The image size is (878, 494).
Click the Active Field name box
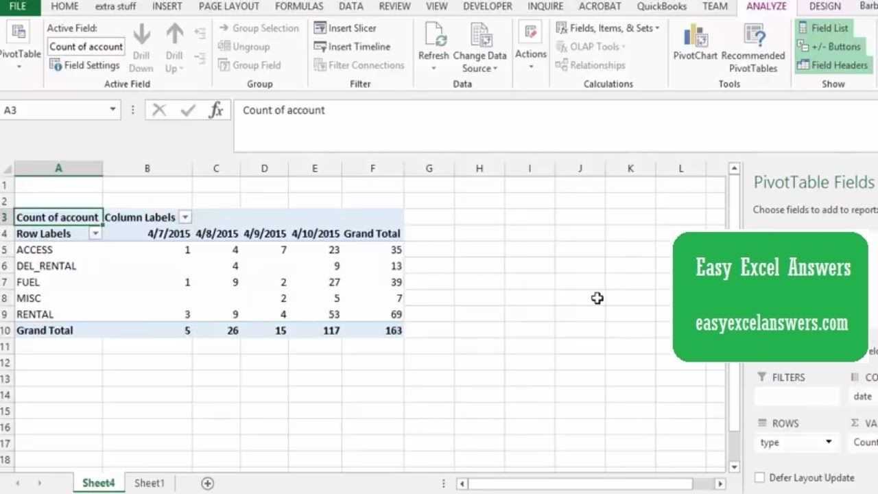[x=86, y=47]
